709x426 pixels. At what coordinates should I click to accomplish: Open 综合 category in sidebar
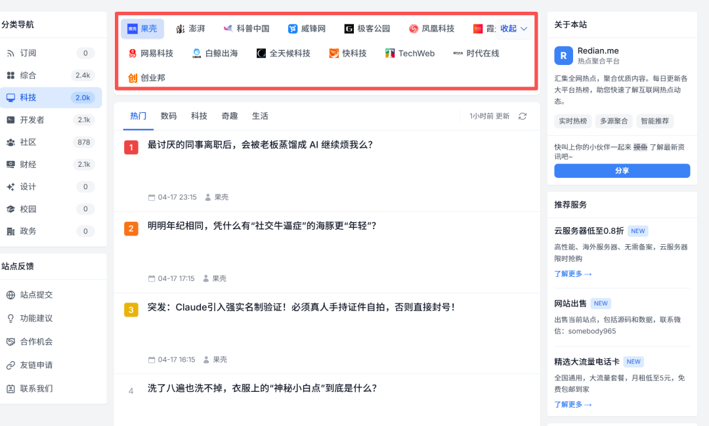click(x=51, y=75)
